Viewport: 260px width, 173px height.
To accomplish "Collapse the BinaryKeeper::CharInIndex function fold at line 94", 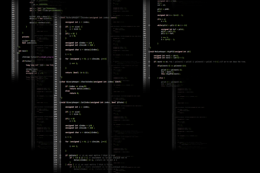I will [x=60, y=82].
